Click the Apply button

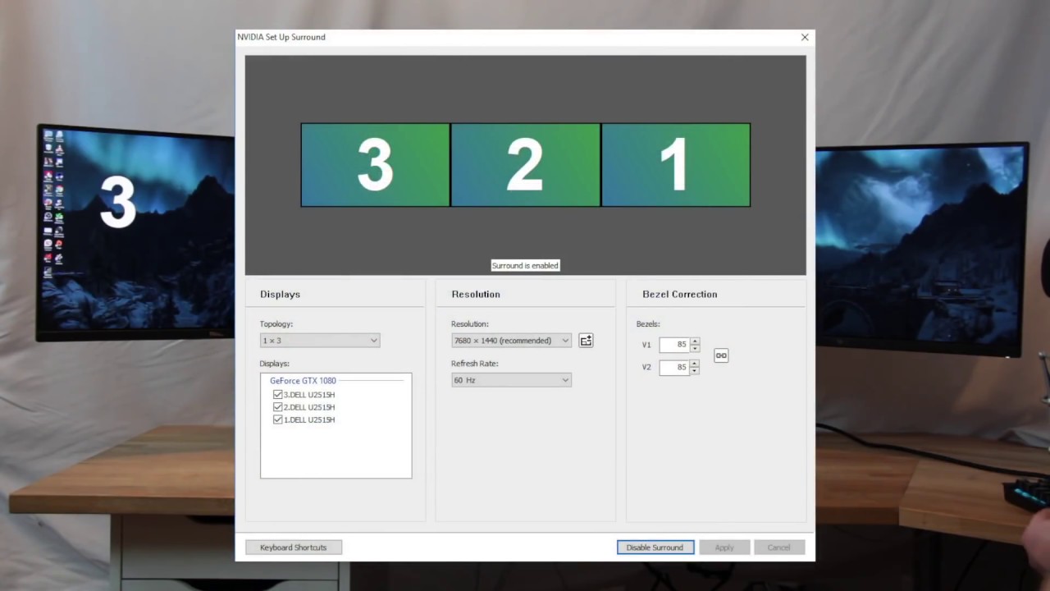point(724,547)
